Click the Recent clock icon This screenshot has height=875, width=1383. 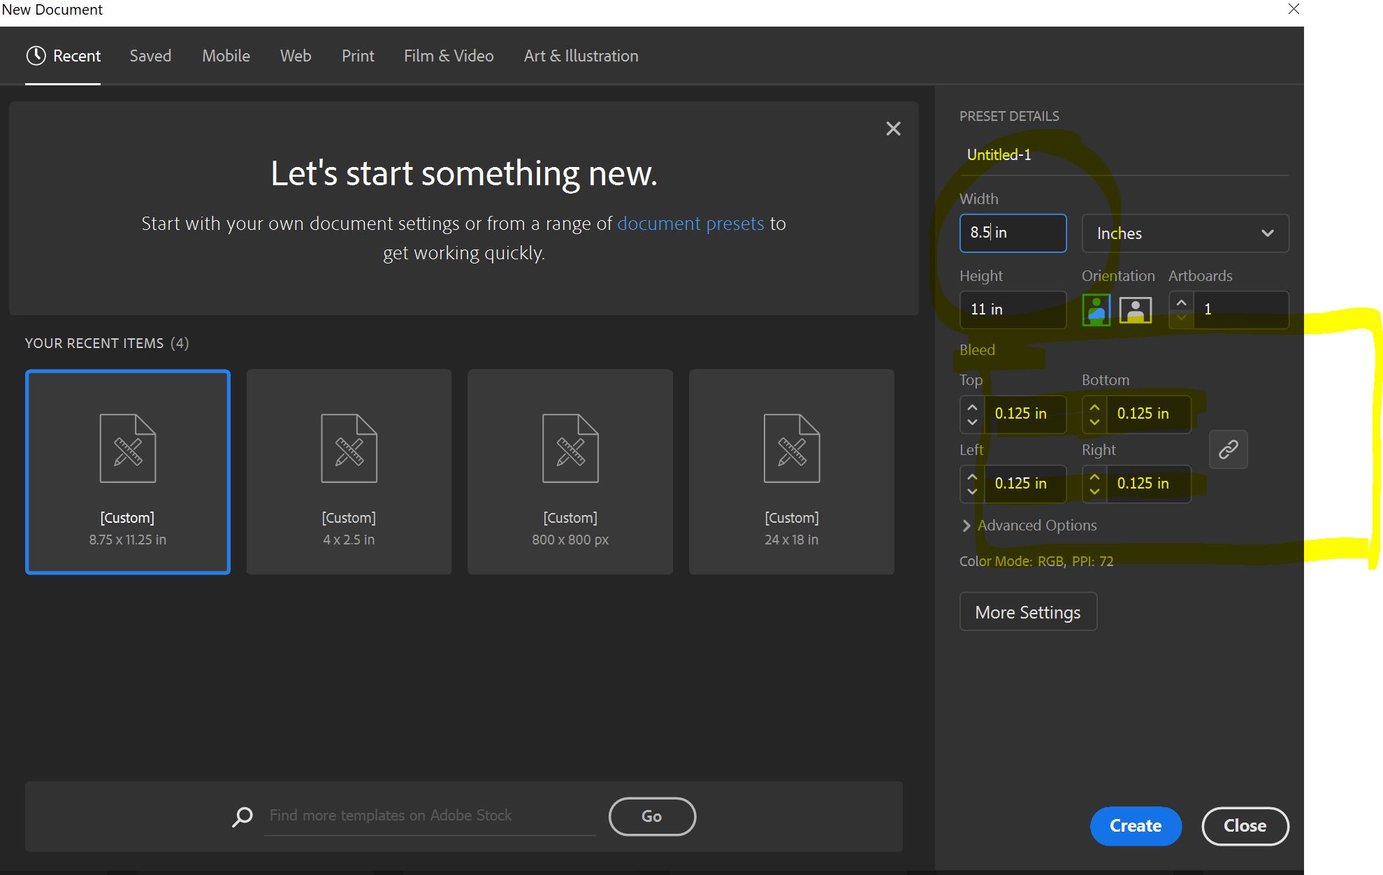(x=36, y=56)
